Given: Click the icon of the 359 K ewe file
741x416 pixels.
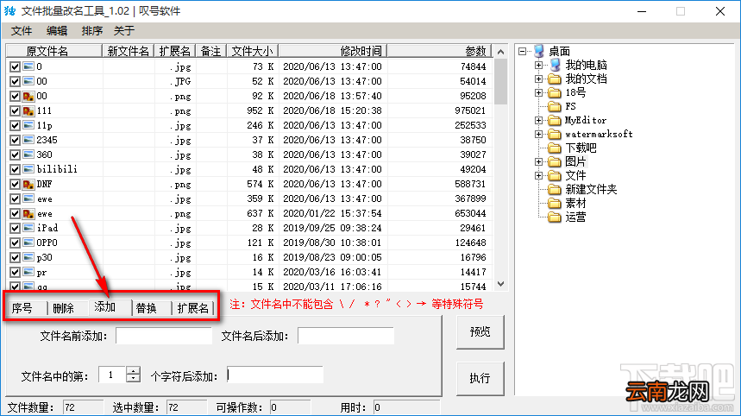Looking at the screenshot, I should (28, 199).
